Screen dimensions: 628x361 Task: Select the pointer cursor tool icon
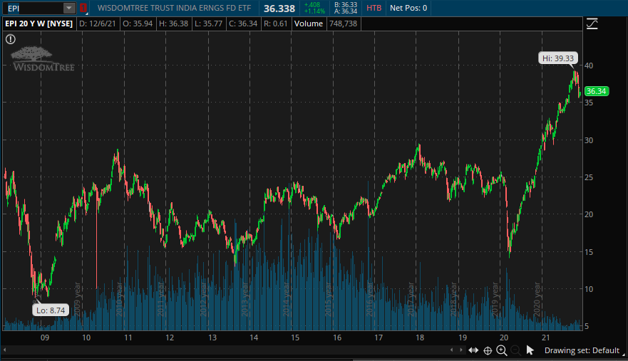[530, 350]
